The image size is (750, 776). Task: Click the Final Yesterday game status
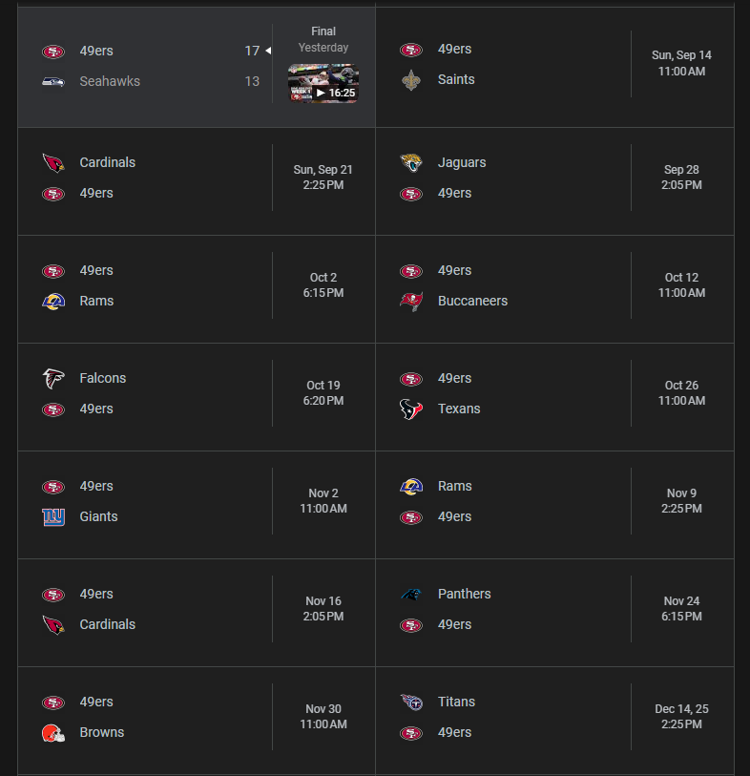pyautogui.click(x=323, y=39)
